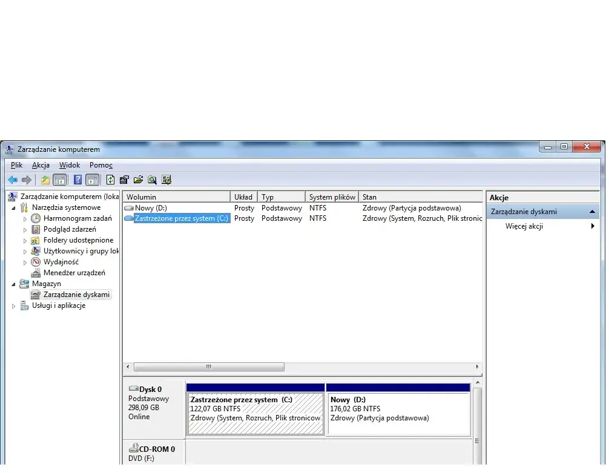The width and height of the screenshot is (609, 473).
Task: Click the Properties toolbar icon
Action: (x=124, y=180)
